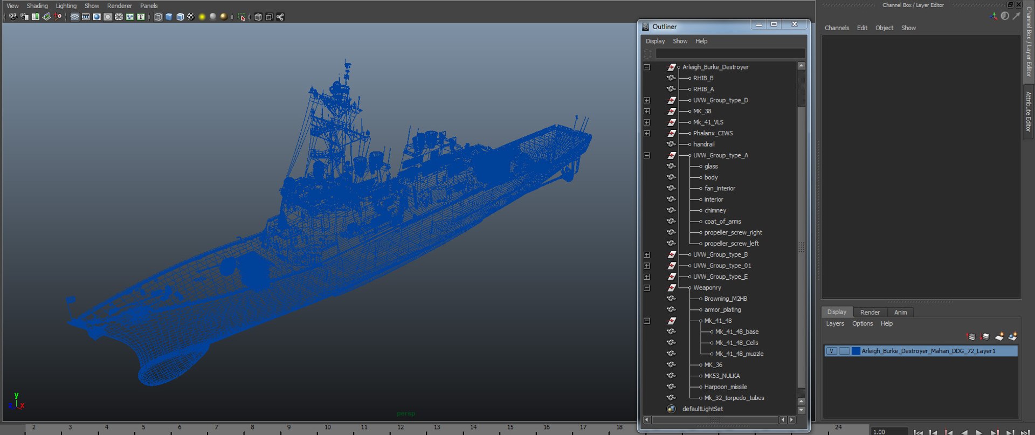Toggle the Safe Title icon
The height and width of the screenshot is (435, 1035).
tap(141, 17)
